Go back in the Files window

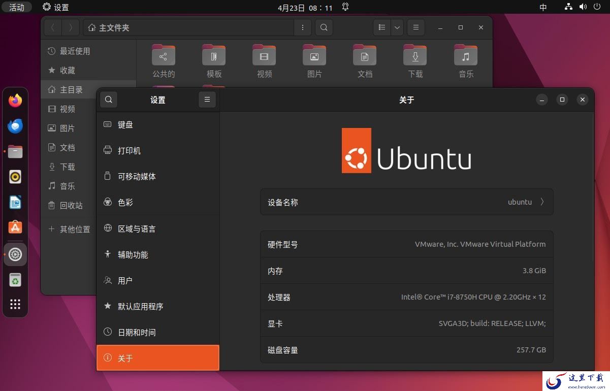click(x=53, y=27)
